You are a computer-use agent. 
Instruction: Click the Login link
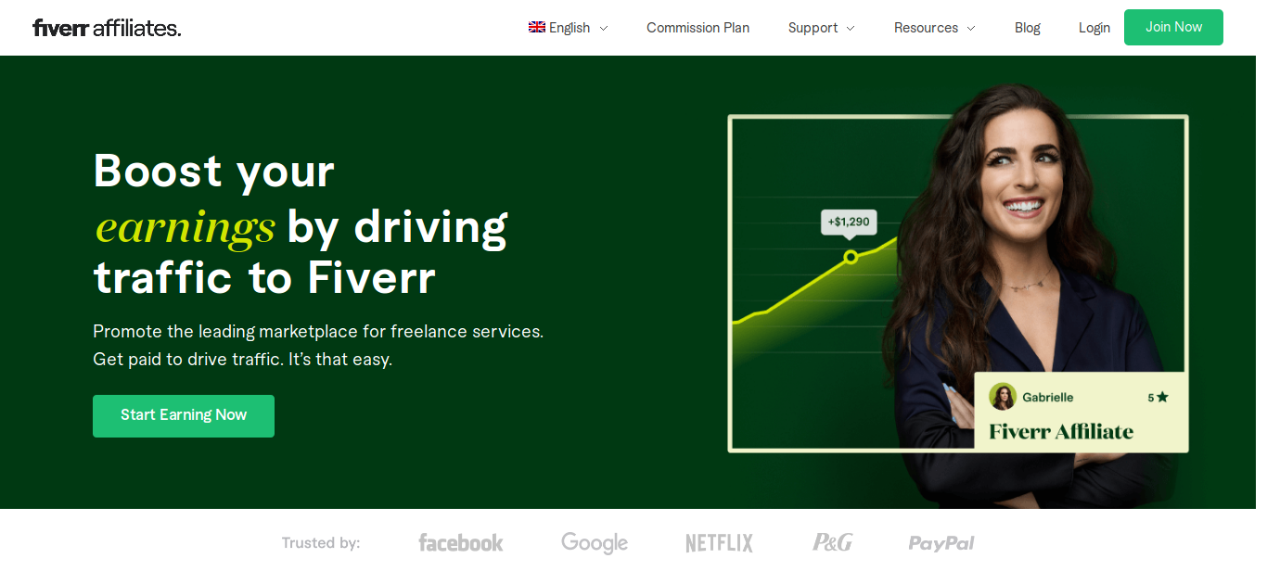pyautogui.click(x=1094, y=28)
